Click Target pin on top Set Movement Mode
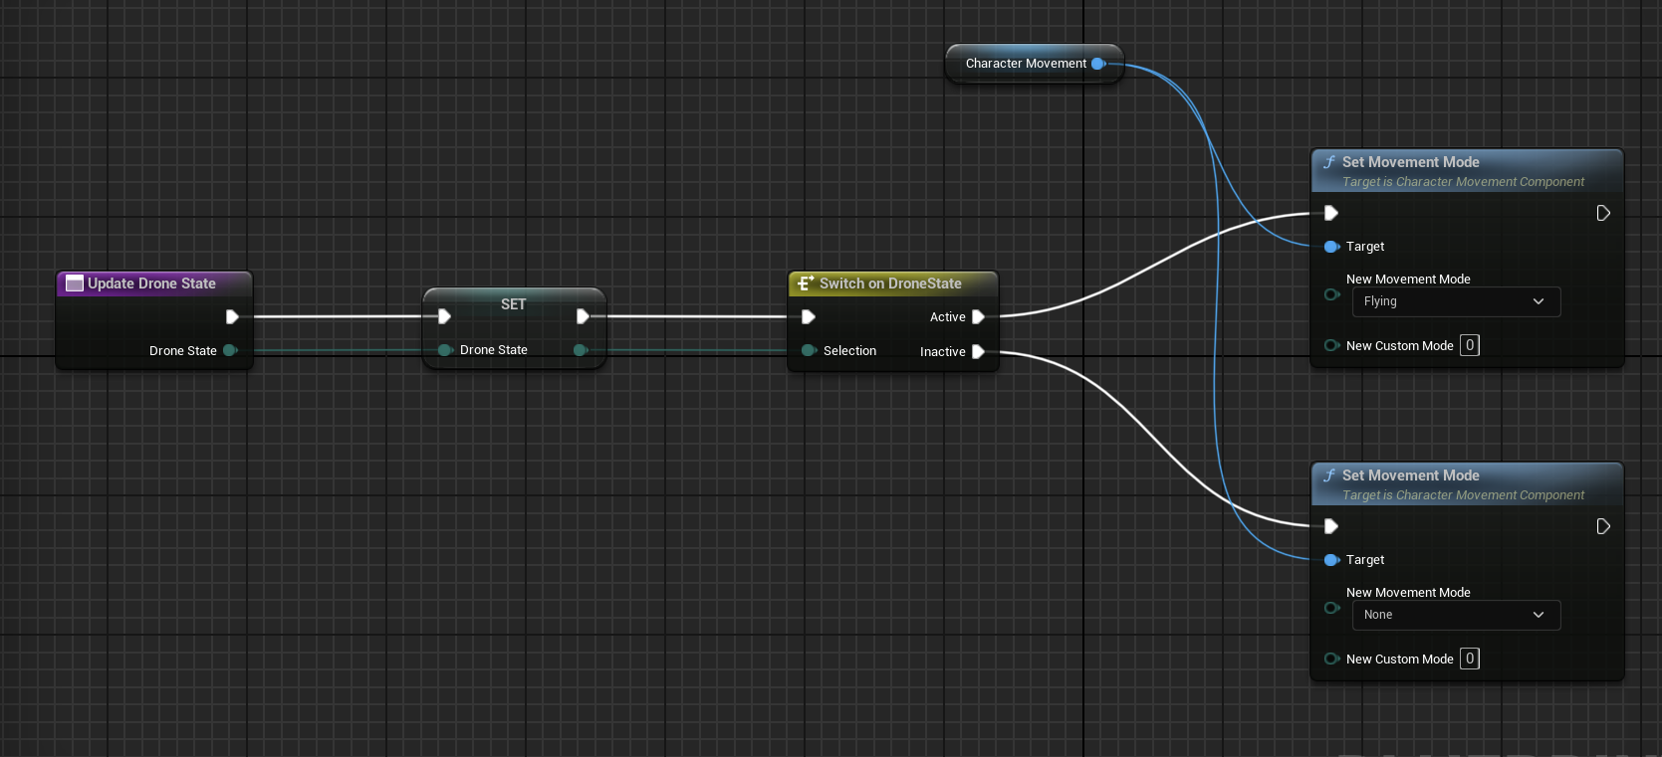This screenshot has height=757, width=1662. point(1331,247)
